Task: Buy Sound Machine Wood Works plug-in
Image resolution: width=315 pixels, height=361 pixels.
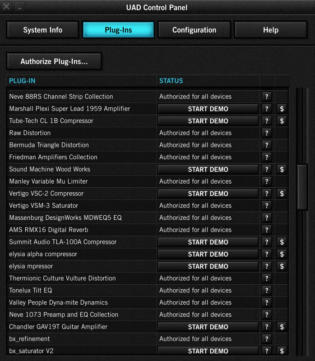Action: coord(282,169)
